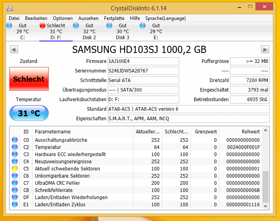The width and height of the screenshot is (280, 221).
Task: Click the Aktueller... column header
Action: (x=147, y=132)
